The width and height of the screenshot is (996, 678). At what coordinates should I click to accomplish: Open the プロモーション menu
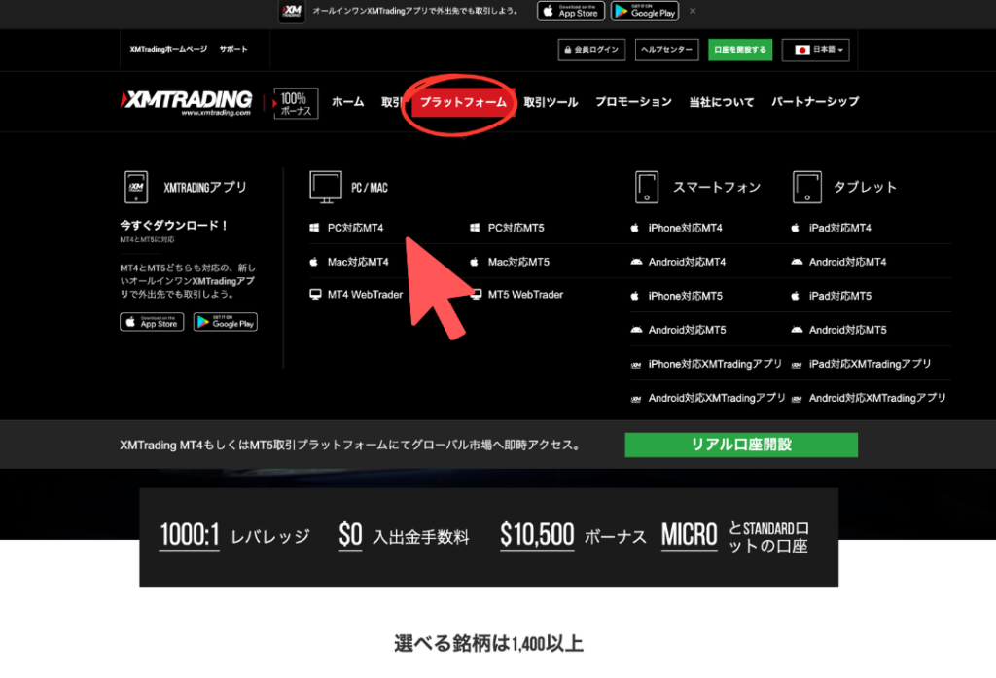633,102
